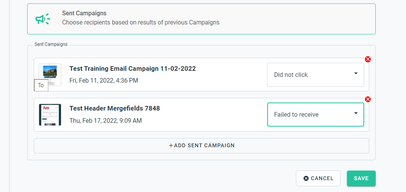Image resolution: width=406 pixels, height=192 pixels.
Task: Click the circled X icon in Cancel
Action: pos(306,178)
